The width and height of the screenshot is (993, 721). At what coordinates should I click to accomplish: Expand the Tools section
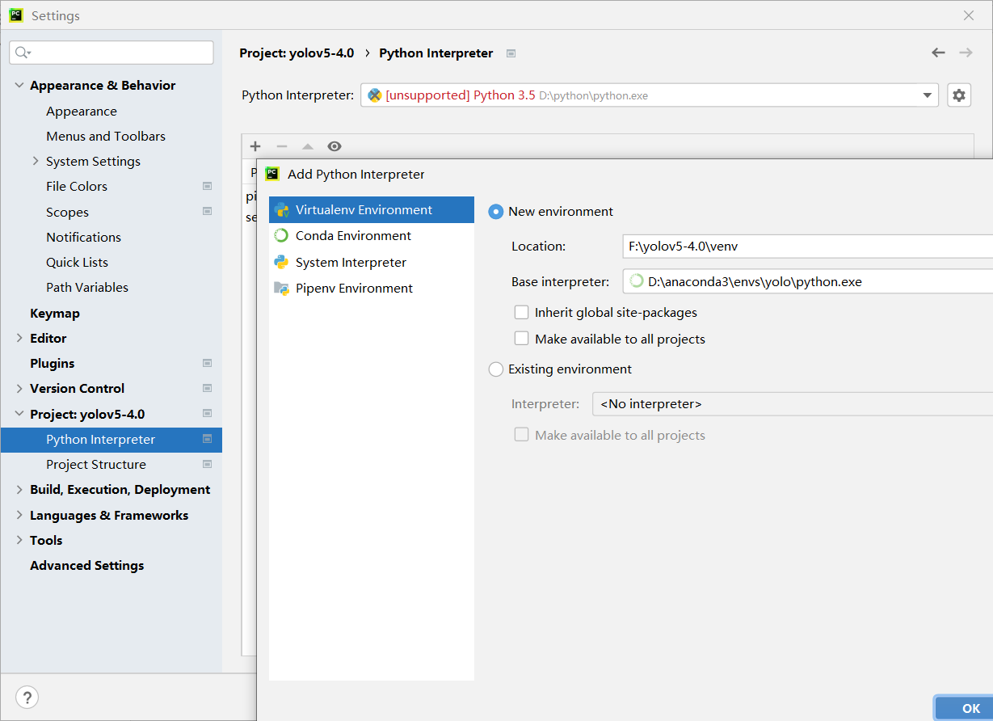(x=19, y=540)
